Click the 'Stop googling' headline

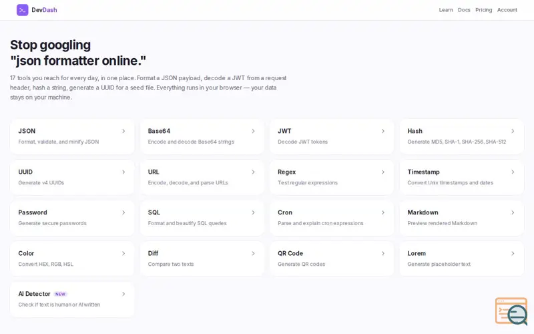(51, 45)
